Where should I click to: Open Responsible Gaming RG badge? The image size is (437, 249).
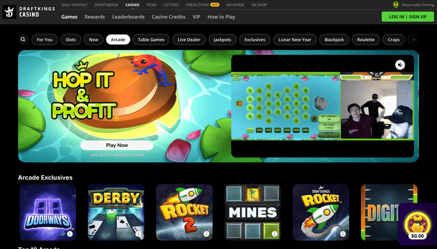tap(395, 5)
